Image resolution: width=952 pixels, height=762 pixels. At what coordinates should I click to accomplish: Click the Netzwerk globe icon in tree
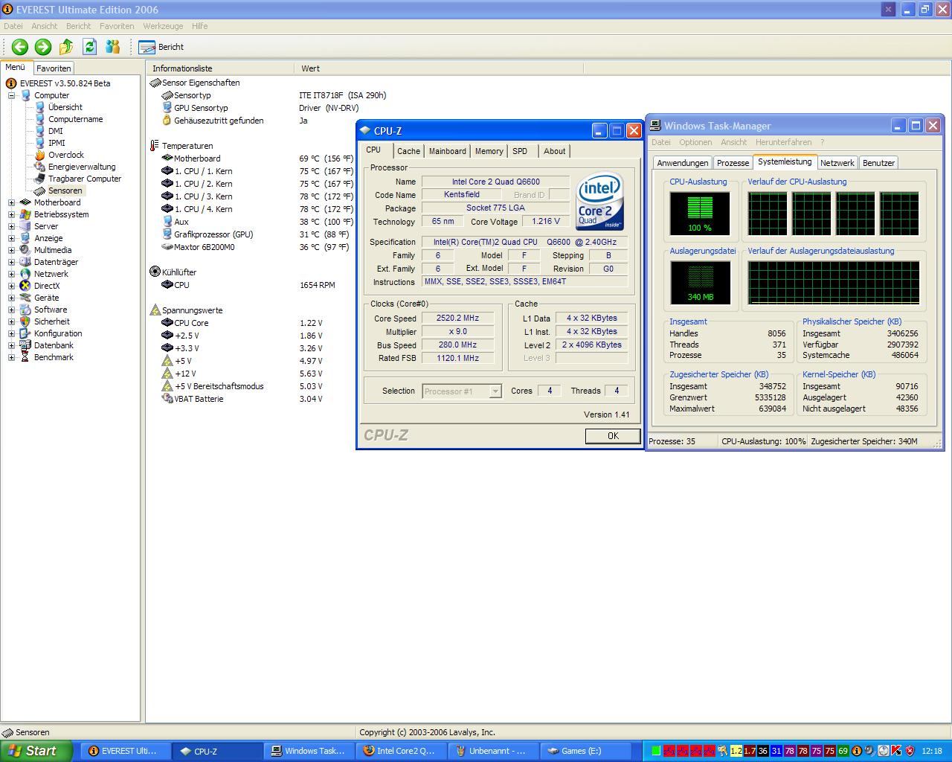(25, 274)
